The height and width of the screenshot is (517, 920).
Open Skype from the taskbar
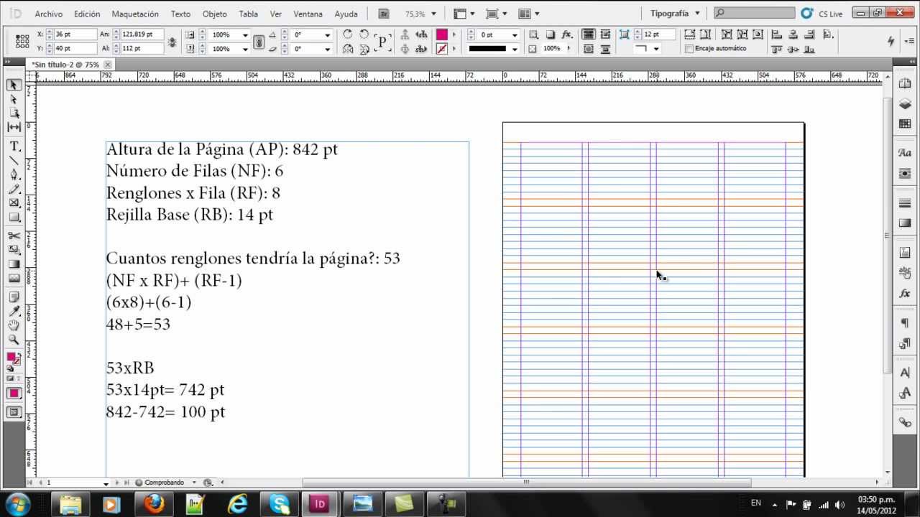[278, 504]
